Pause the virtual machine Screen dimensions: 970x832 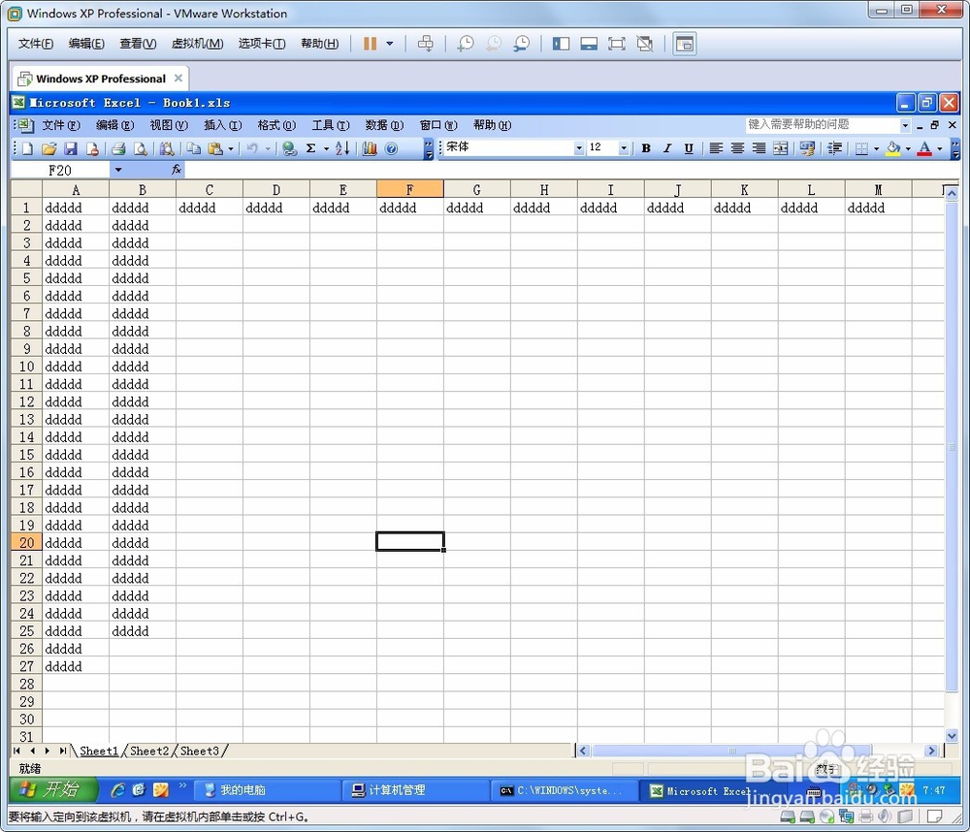[370, 44]
